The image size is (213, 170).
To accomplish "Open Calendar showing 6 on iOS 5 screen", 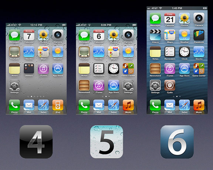I will (x=99, y=35).
